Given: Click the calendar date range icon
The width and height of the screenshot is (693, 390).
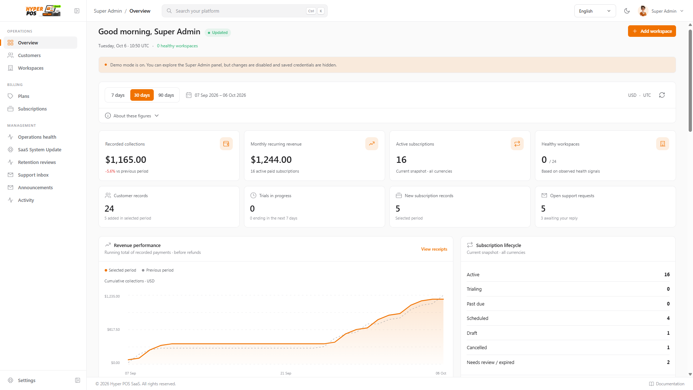Looking at the screenshot, I should [x=189, y=95].
